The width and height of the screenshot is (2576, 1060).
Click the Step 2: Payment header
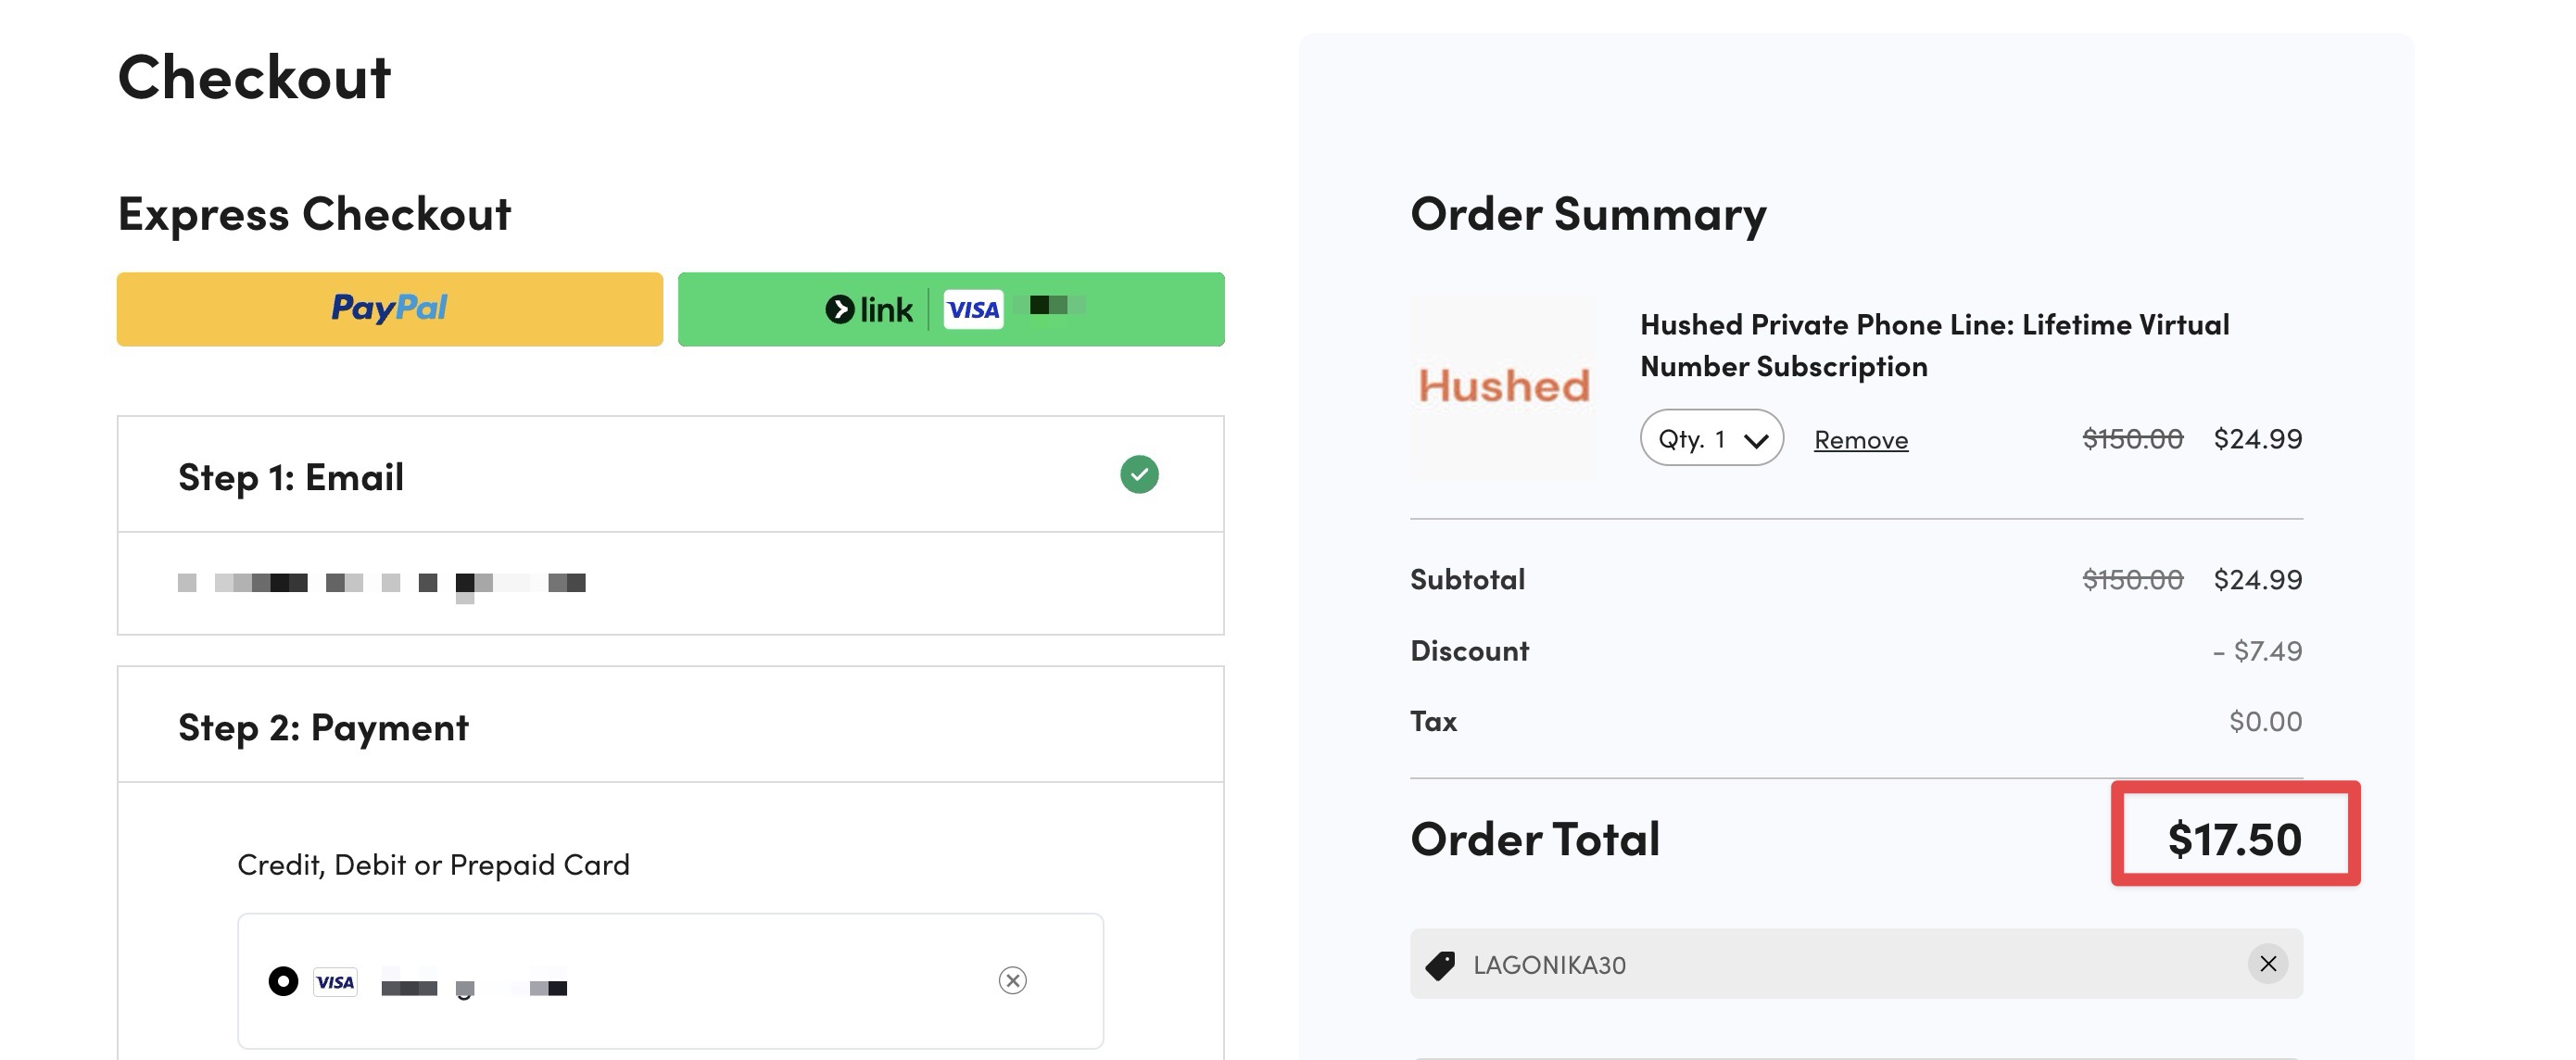(670, 725)
